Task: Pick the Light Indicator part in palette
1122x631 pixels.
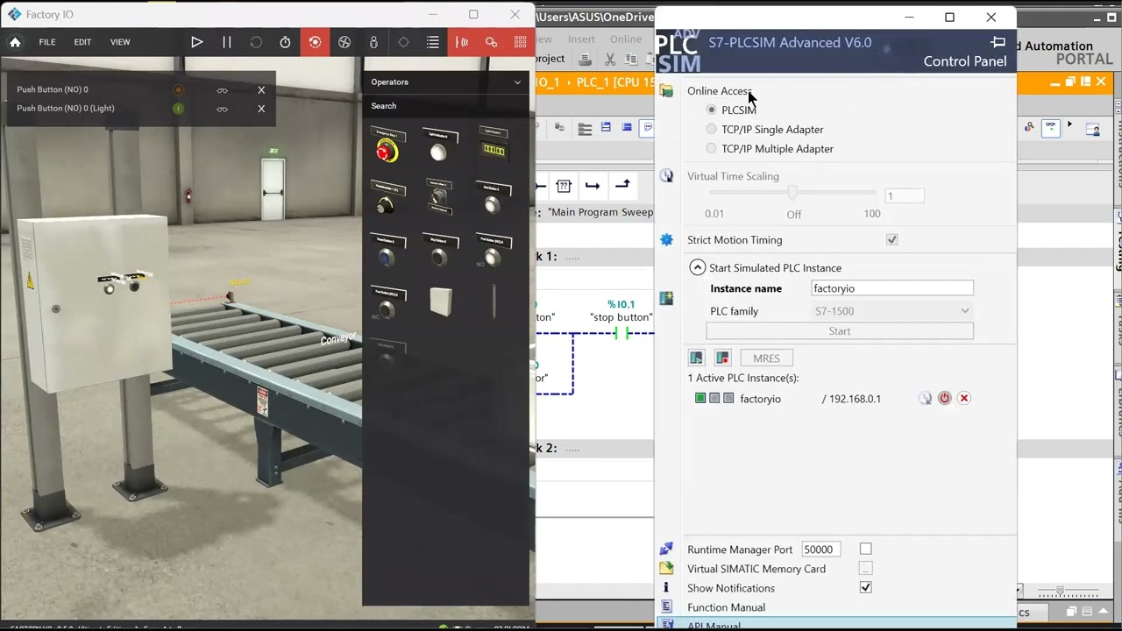Action: 439,146
